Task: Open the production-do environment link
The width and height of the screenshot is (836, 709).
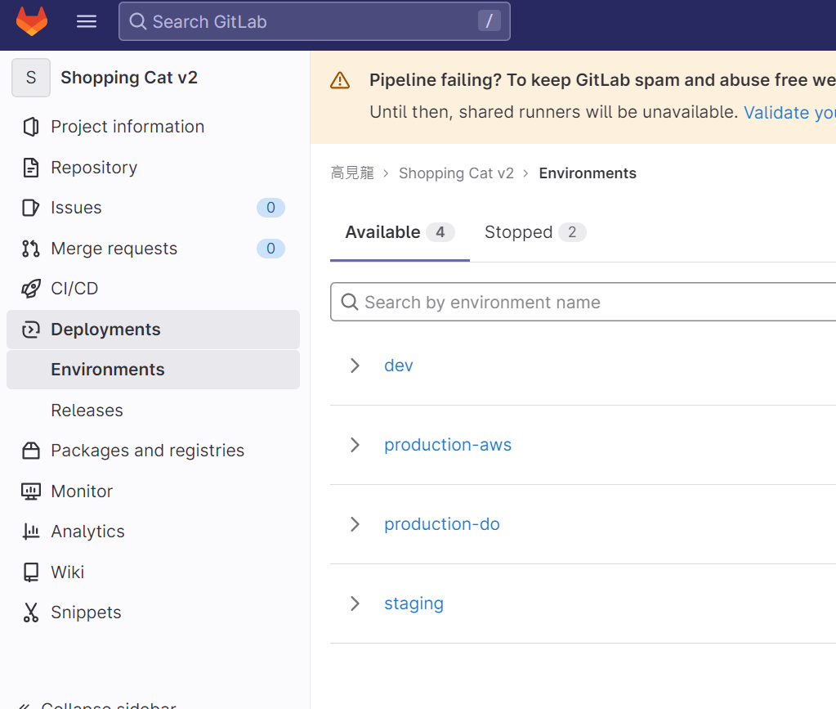Action: pos(442,524)
